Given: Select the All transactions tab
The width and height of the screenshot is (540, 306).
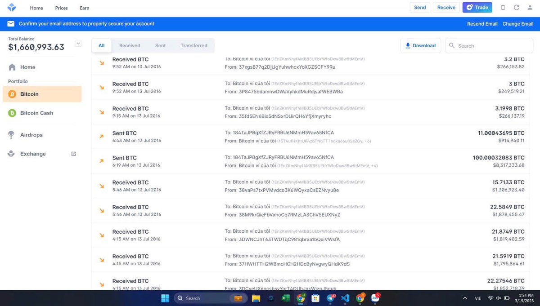Looking at the screenshot, I should click(x=102, y=45).
